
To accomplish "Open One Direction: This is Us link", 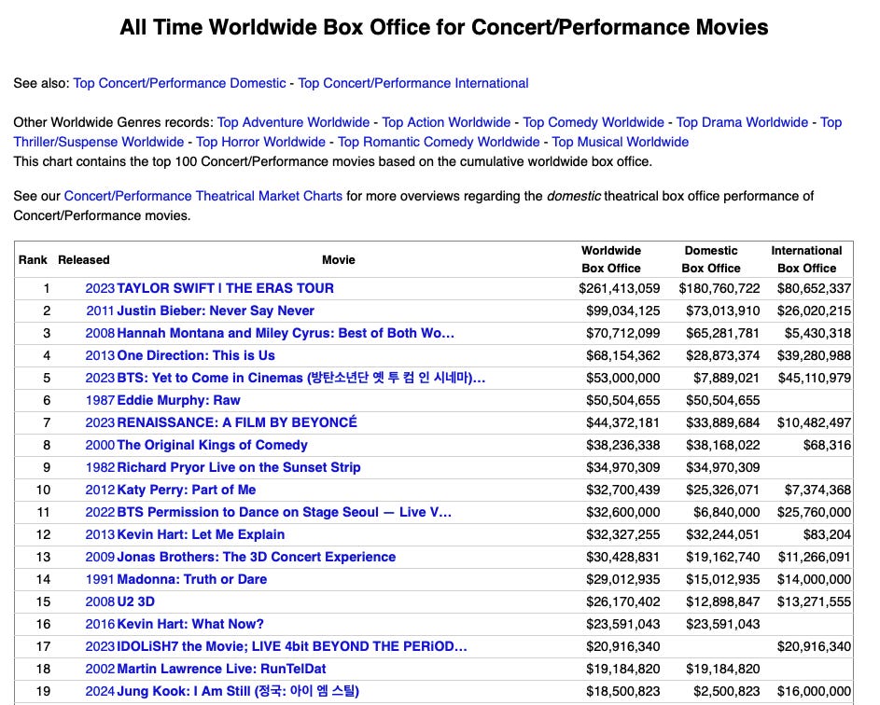I will pyautogui.click(x=196, y=355).
